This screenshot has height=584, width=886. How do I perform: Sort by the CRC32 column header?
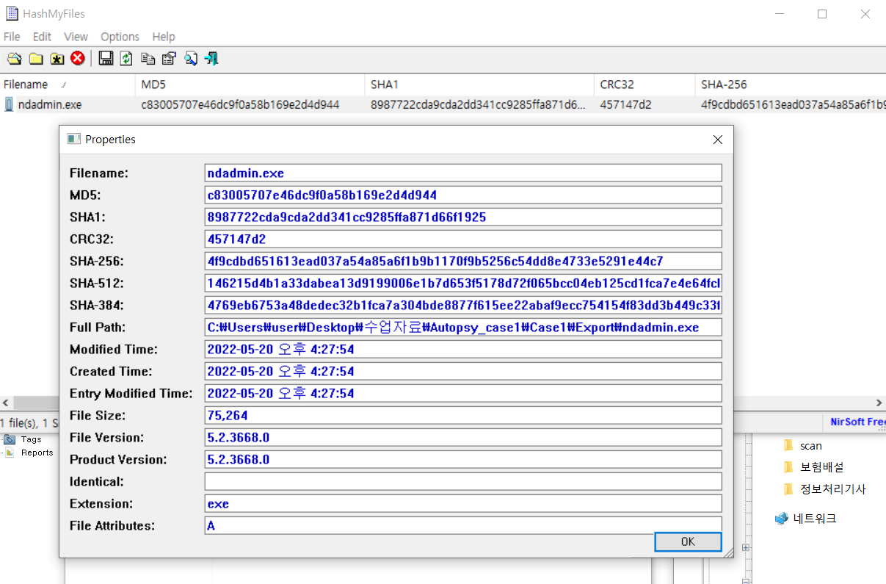644,84
